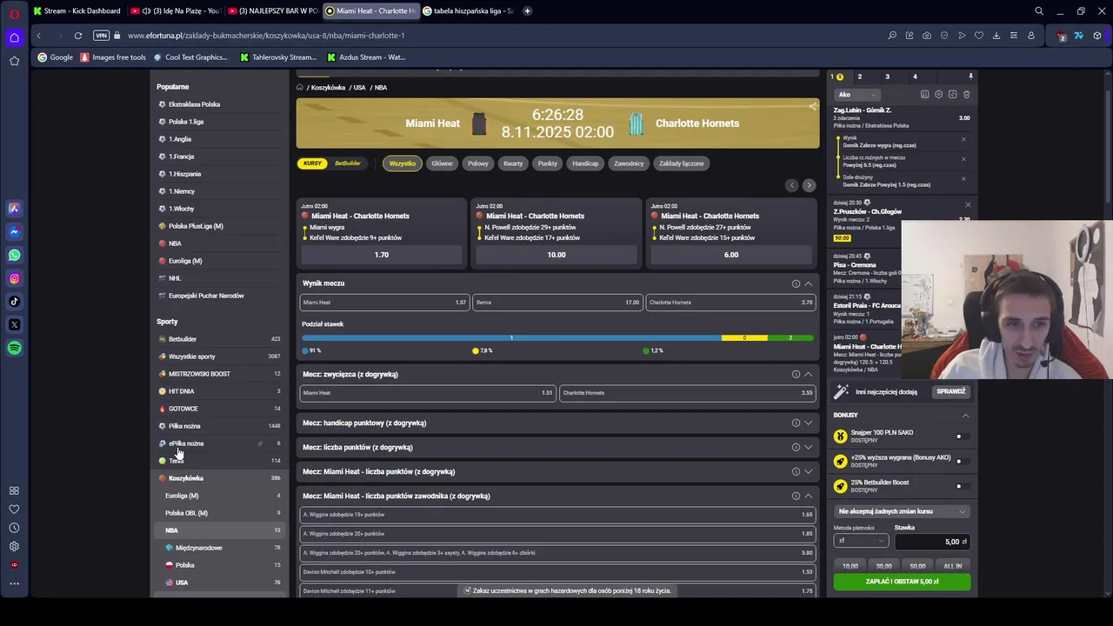
Task: Open NHL in popular leagues list
Action: tap(175, 278)
